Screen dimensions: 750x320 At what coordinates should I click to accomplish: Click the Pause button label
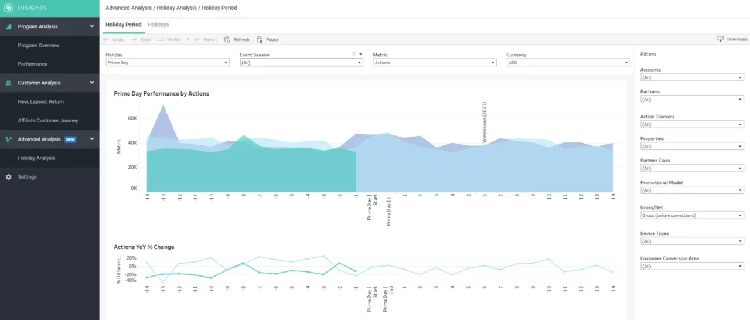(272, 39)
